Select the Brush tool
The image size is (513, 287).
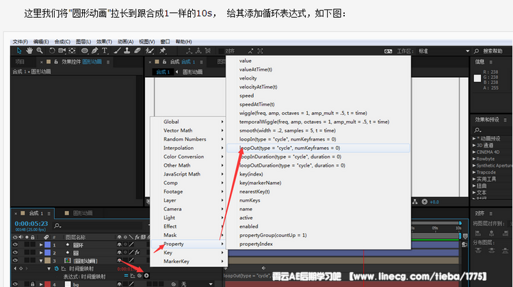[117, 51]
